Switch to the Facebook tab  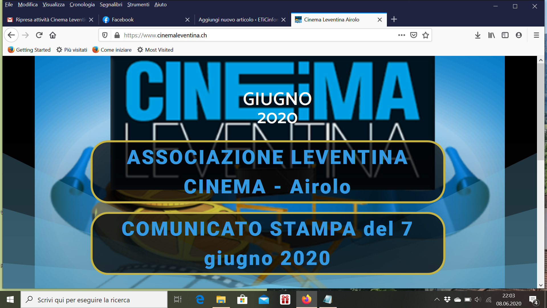146,20
